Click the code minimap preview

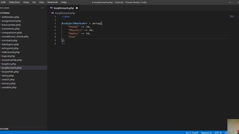232,16
